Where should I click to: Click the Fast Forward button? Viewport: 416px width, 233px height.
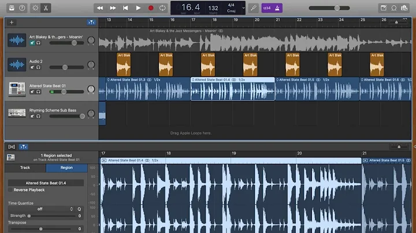[113, 8]
